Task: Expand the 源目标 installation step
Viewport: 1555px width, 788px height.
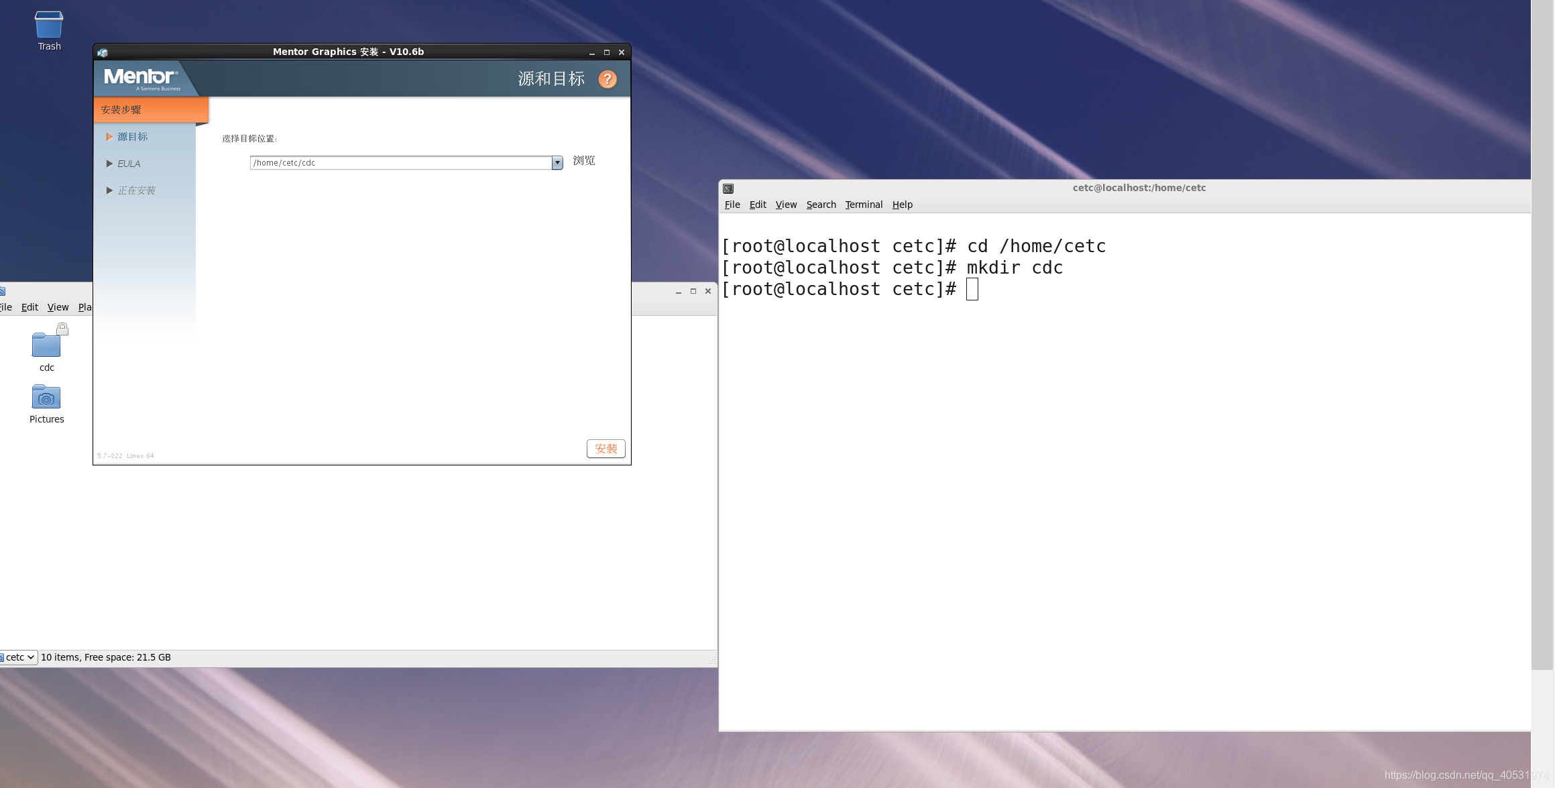Action: coord(127,137)
